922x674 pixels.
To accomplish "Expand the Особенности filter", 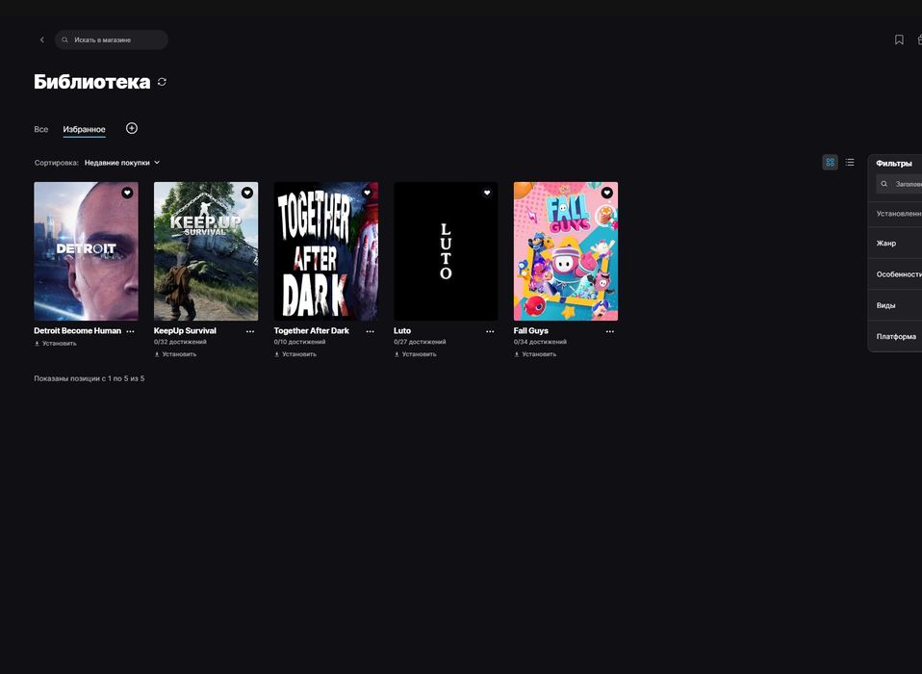I will click(x=895, y=274).
